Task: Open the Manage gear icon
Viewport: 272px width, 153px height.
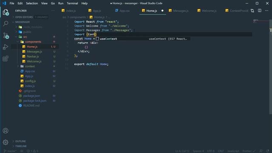Action: tap(6, 142)
